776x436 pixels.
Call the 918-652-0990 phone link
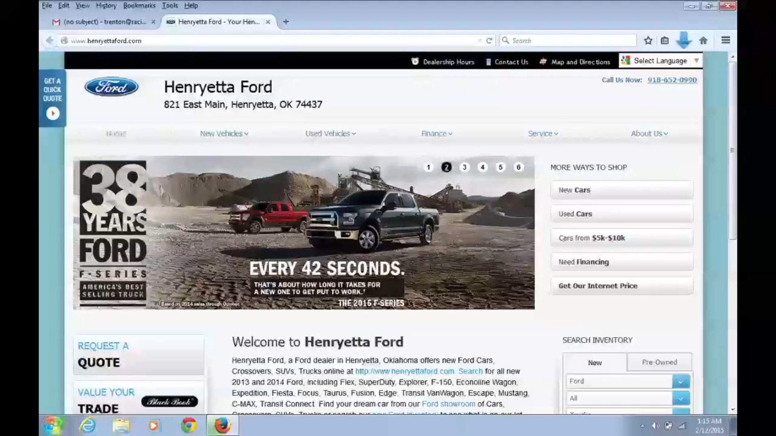click(x=672, y=80)
